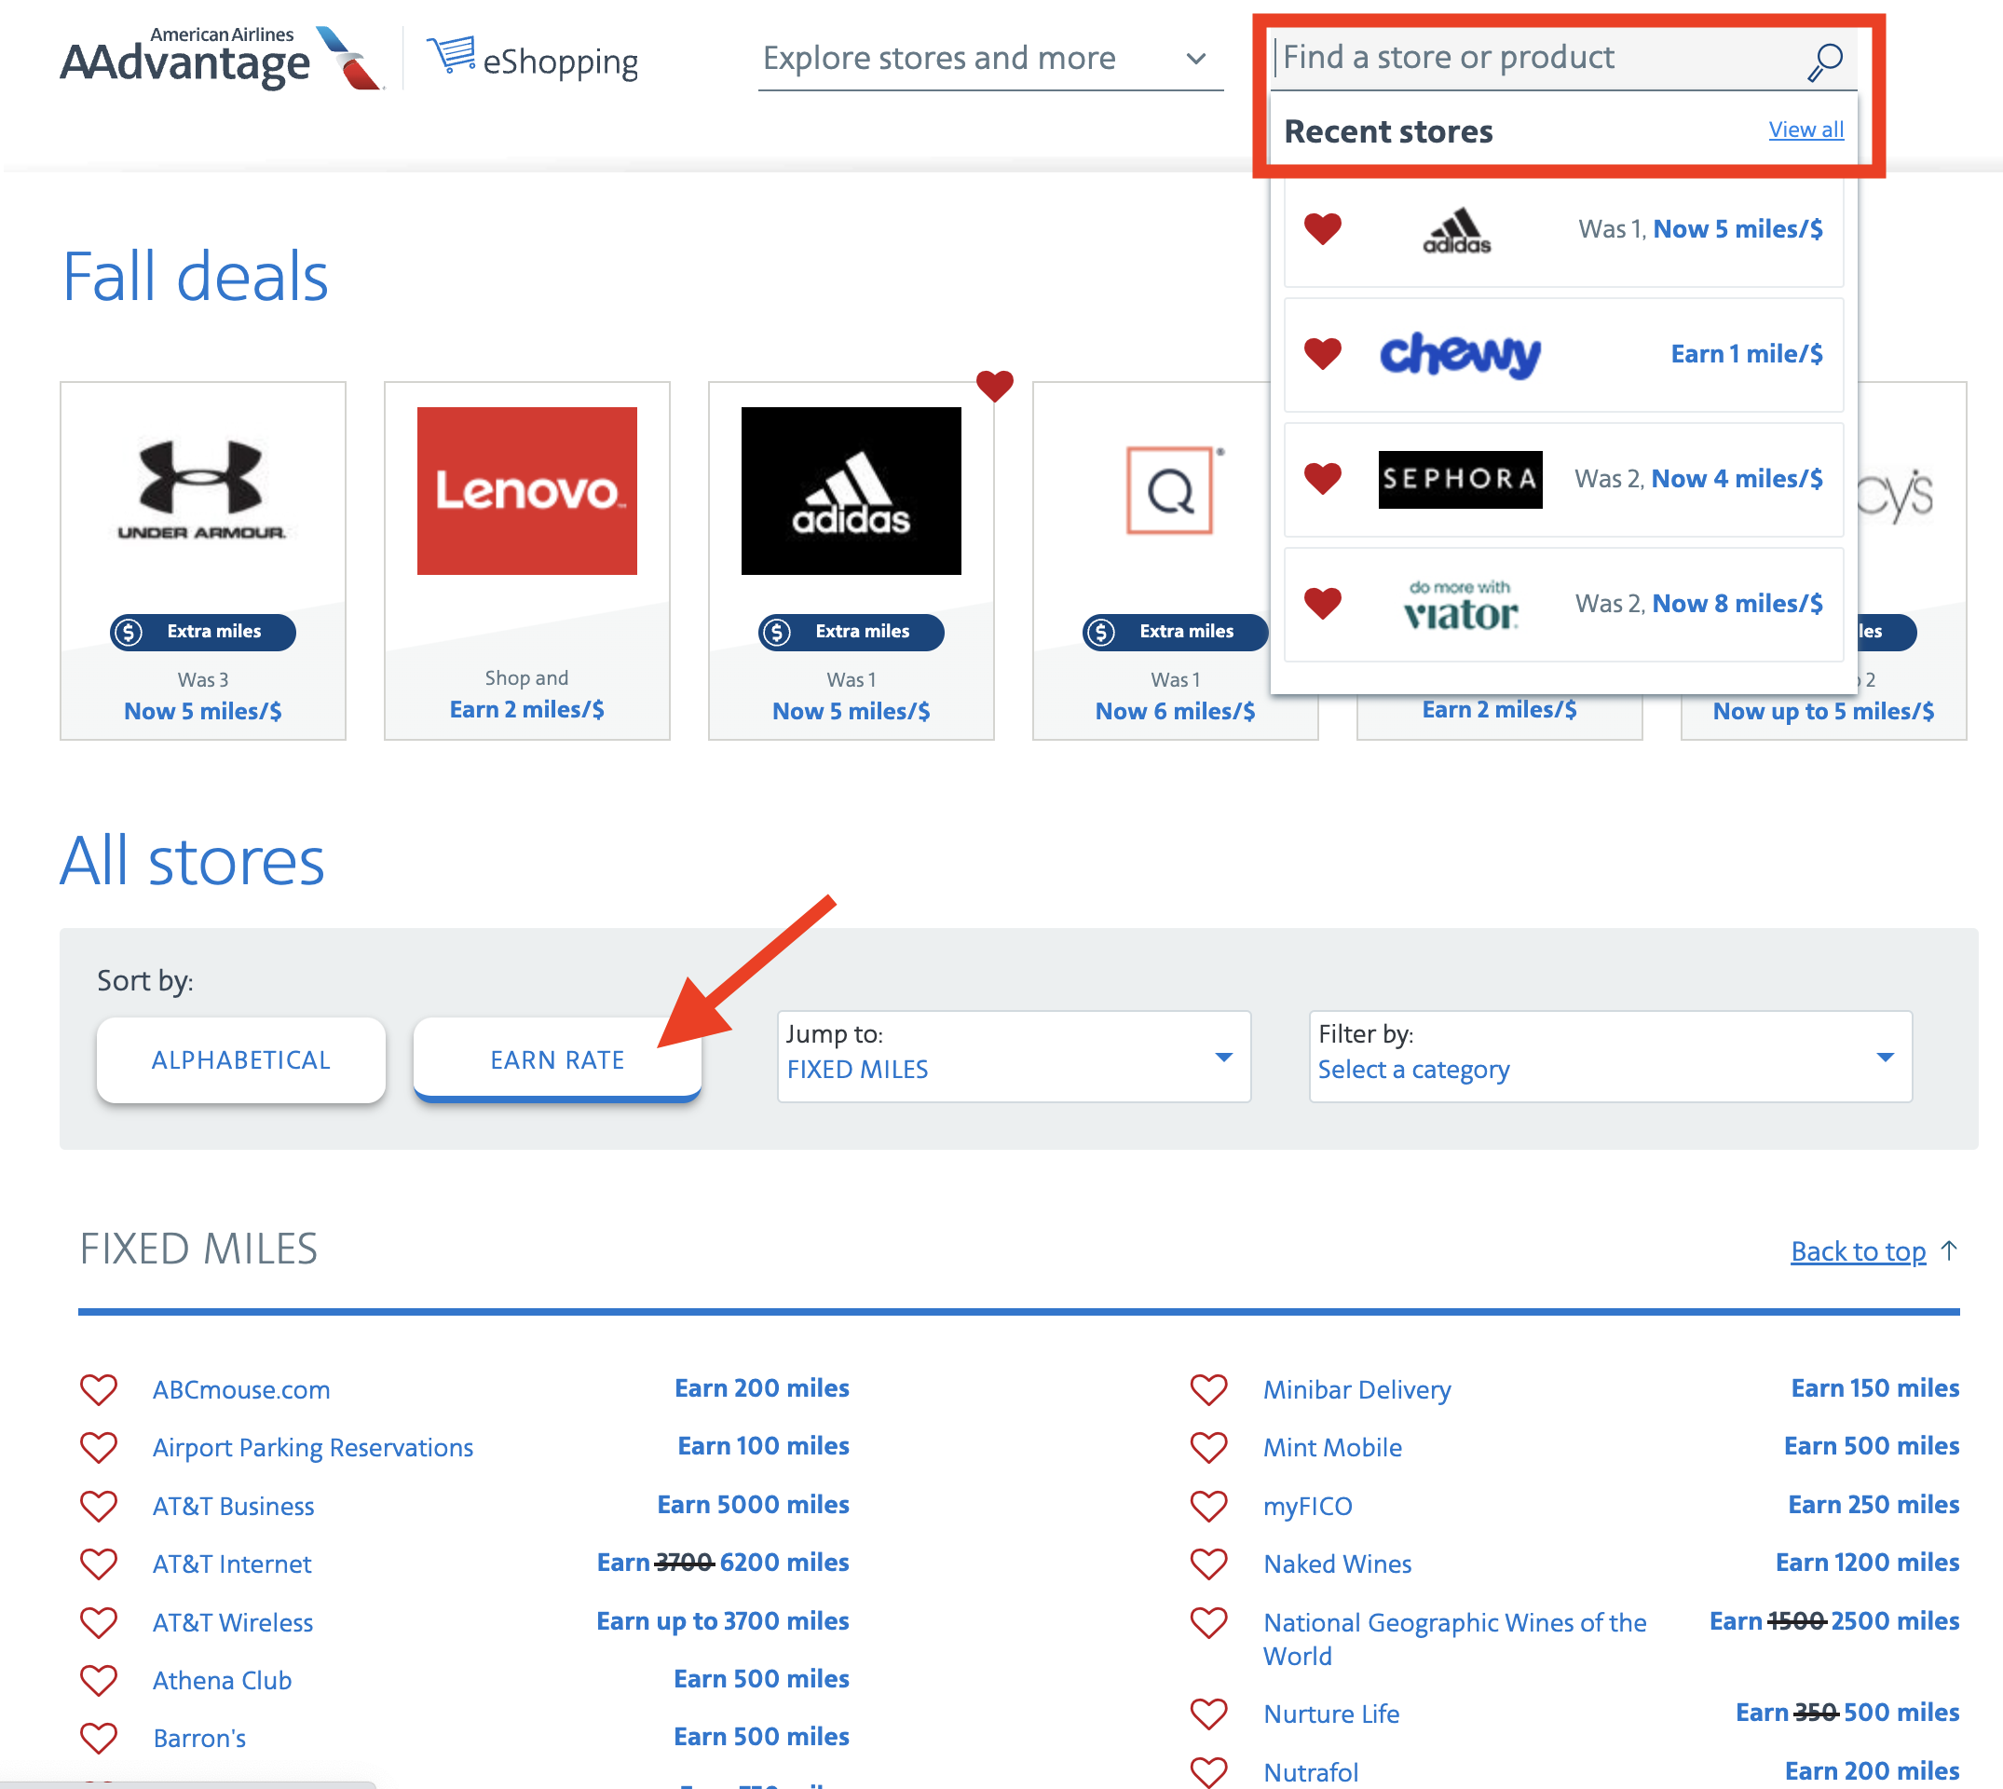Favorite AT&T Business heart icon
This screenshot has width=2003, height=1789.
(x=98, y=1506)
